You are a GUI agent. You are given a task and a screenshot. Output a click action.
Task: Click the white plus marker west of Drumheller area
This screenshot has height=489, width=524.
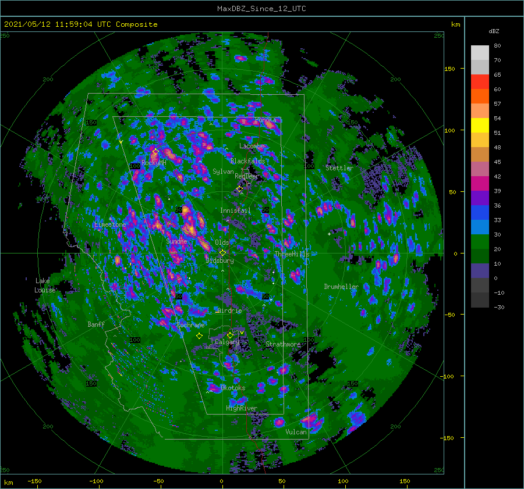coord(329,234)
